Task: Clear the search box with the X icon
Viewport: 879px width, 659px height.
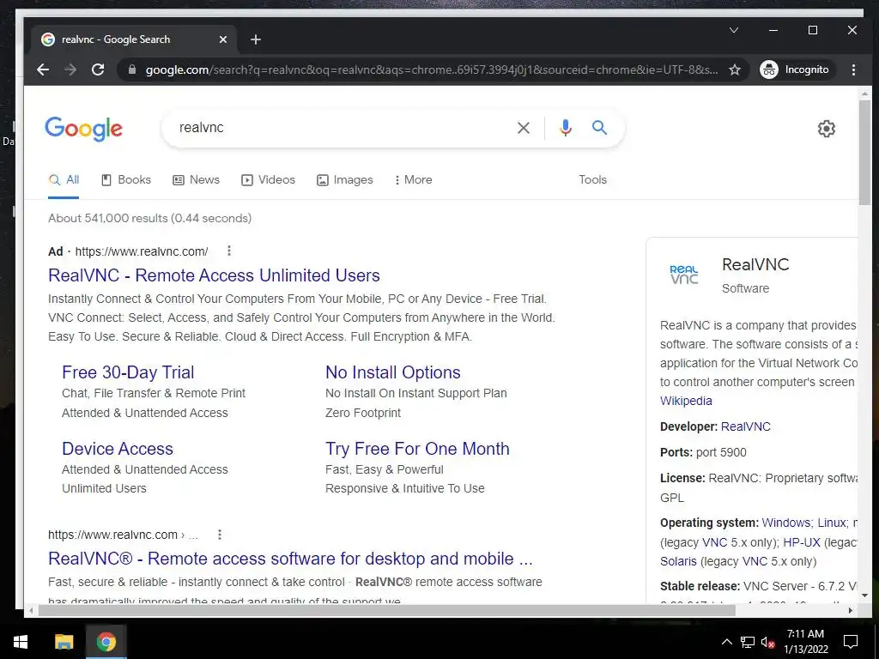Action: 524,128
